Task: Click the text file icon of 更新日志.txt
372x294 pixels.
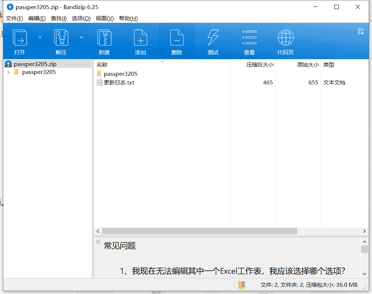Action: point(99,82)
